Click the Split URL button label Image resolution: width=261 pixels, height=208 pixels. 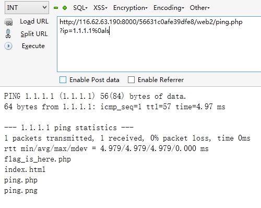pos(34,34)
